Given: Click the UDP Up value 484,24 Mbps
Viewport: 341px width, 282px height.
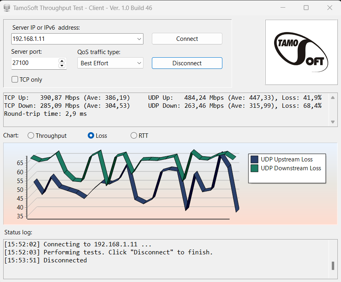Looking at the screenshot, I should click(204, 98).
